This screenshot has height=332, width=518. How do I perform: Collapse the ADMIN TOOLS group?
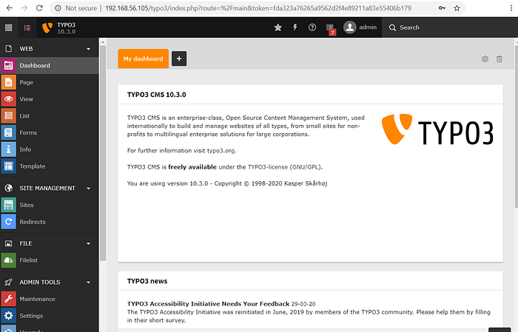point(88,282)
